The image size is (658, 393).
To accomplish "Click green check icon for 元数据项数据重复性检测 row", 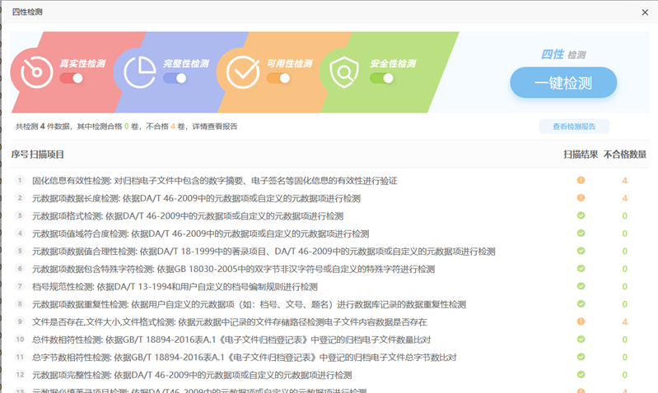I will (581, 303).
